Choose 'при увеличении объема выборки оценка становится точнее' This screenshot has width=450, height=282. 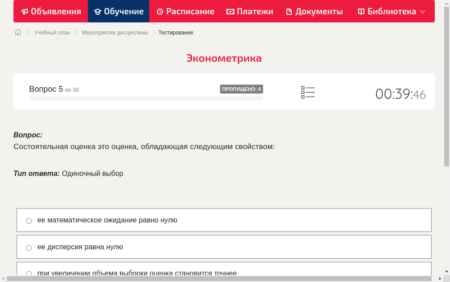29,273
